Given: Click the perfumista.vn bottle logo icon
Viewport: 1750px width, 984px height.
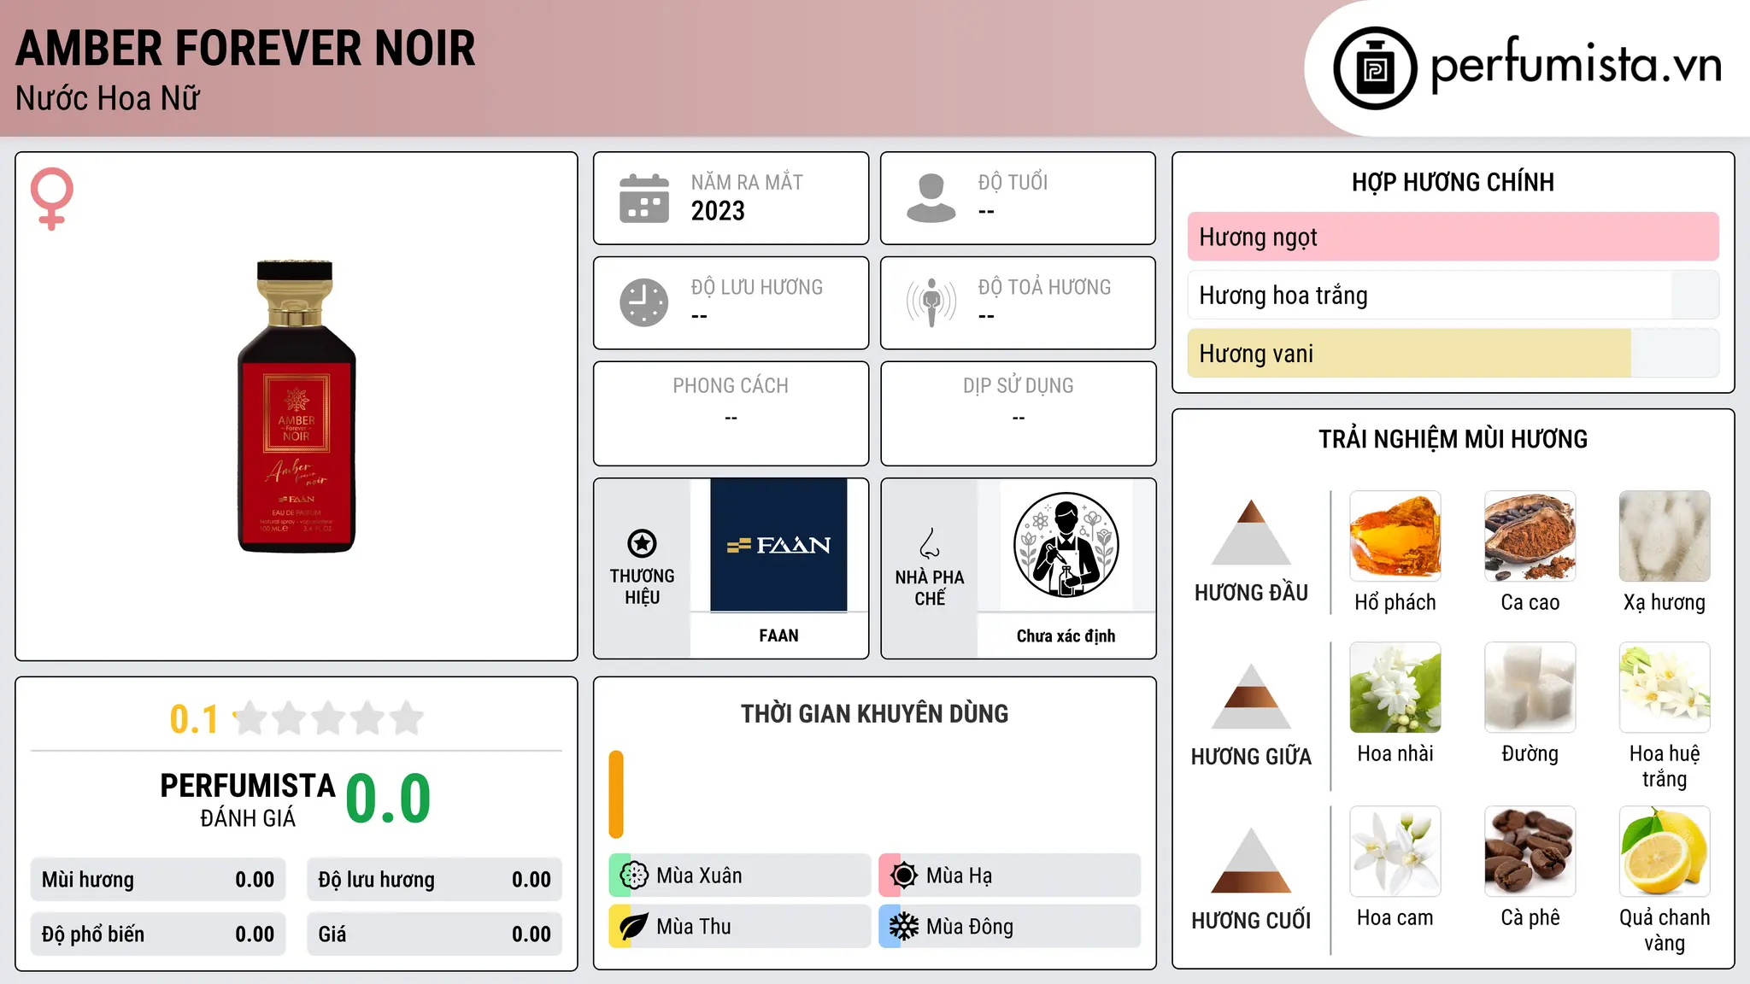Looking at the screenshot, I should [1375, 68].
